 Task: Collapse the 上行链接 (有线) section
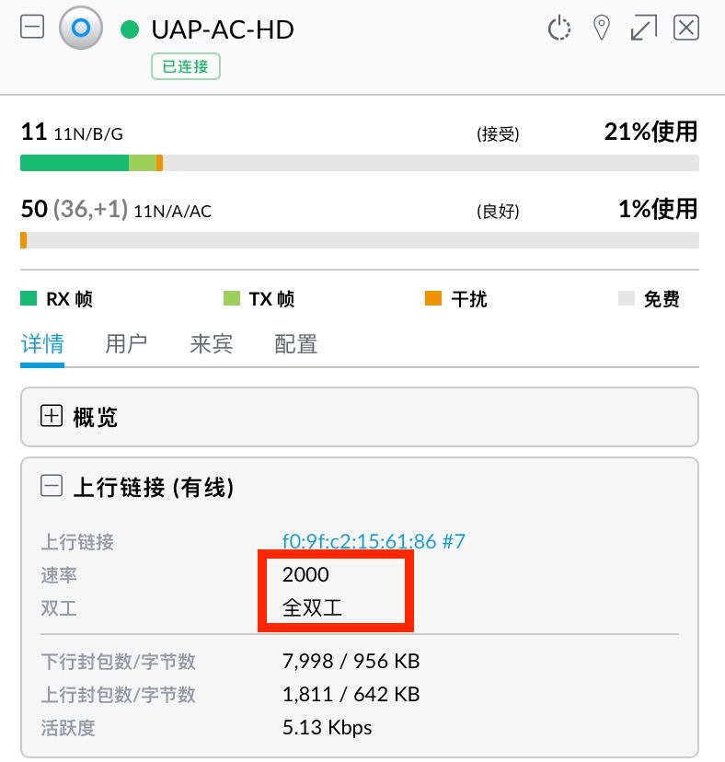coord(52,487)
